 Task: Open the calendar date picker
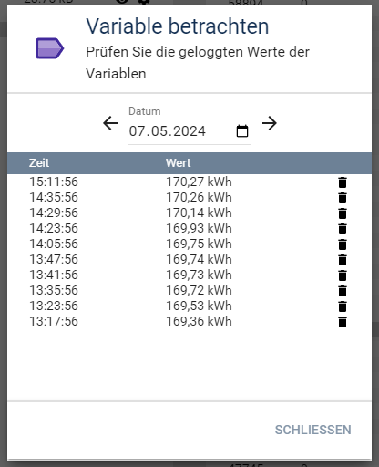[x=242, y=131]
